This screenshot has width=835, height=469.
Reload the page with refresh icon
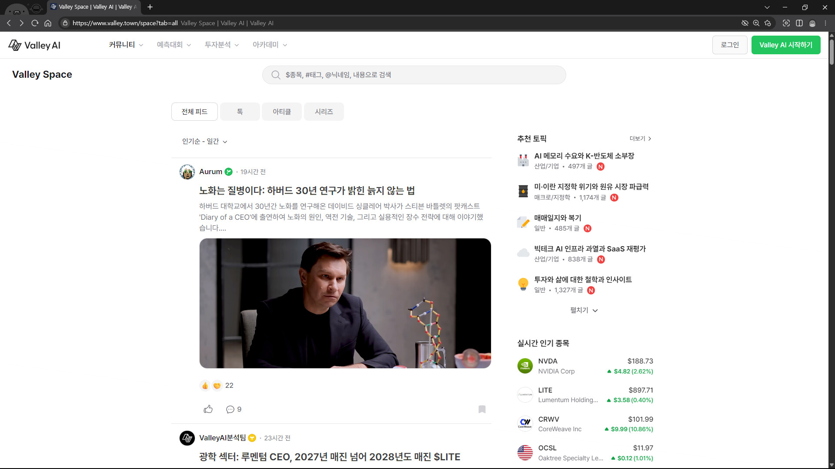[x=35, y=23]
